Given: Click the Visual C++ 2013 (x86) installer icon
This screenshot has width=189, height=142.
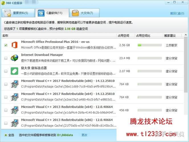Looking at the screenshot, I should [x=15, y=123].
